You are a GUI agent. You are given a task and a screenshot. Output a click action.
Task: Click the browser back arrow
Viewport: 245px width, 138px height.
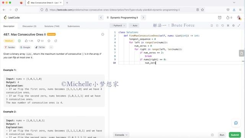coord(4,10)
